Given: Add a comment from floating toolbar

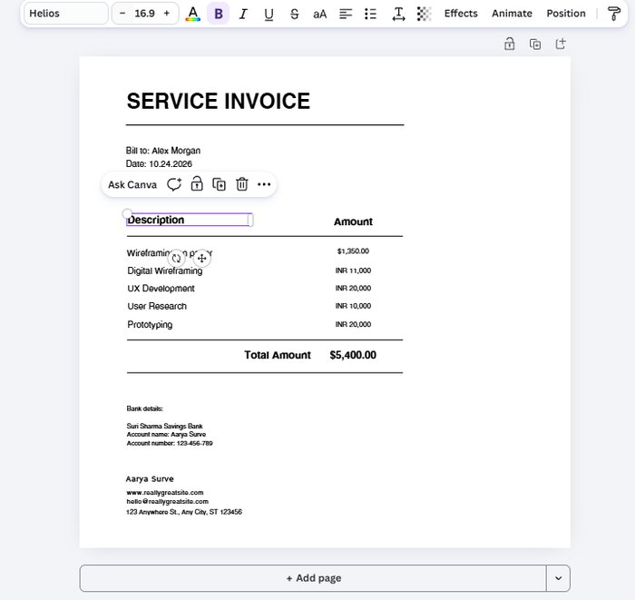Looking at the screenshot, I should coord(174,184).
